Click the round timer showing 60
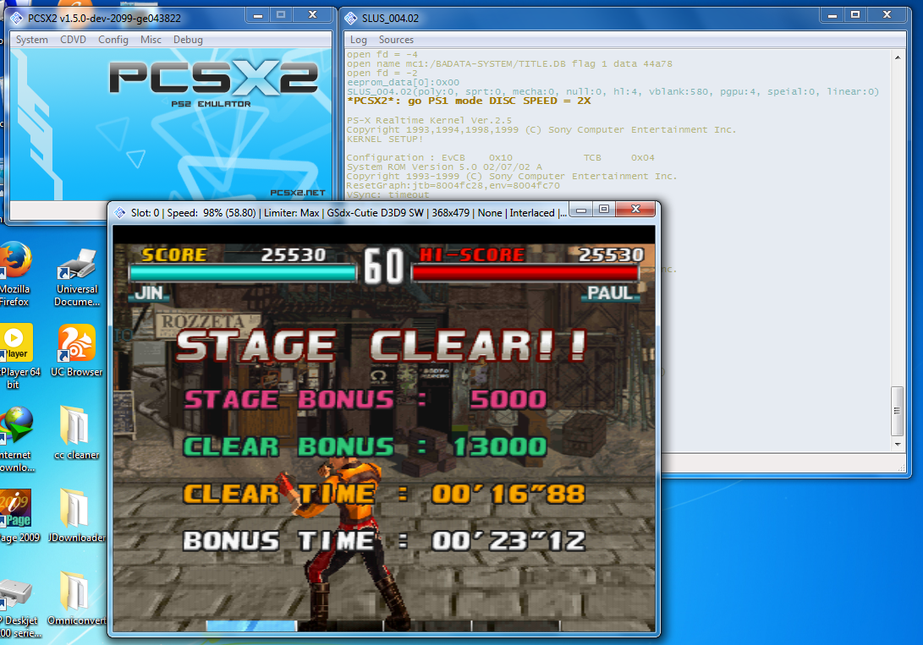Screen dimensions: 923x645 tap(384, 265)
